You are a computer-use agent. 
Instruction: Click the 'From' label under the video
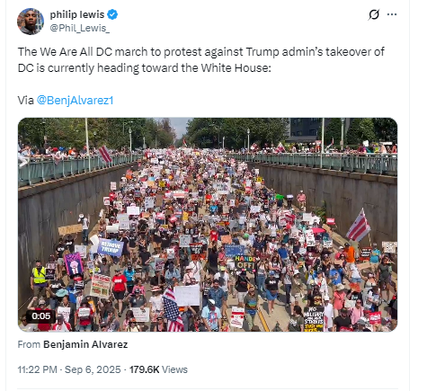pyautogui.click(x=29, y=344)
